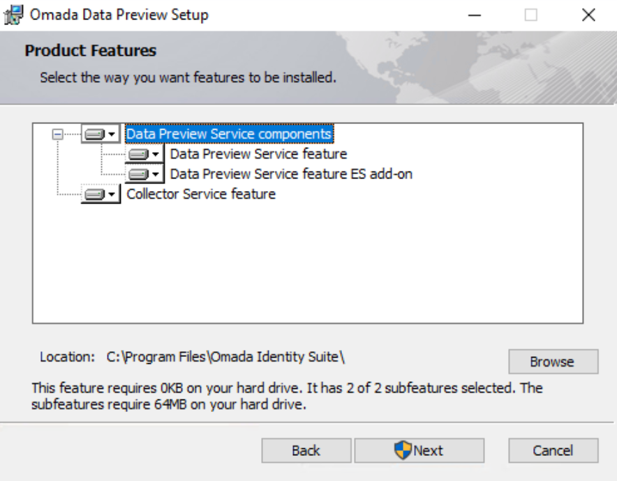Click the installer icon in the title bar
This screenshot has width=617, height=481.
[13, 15]
